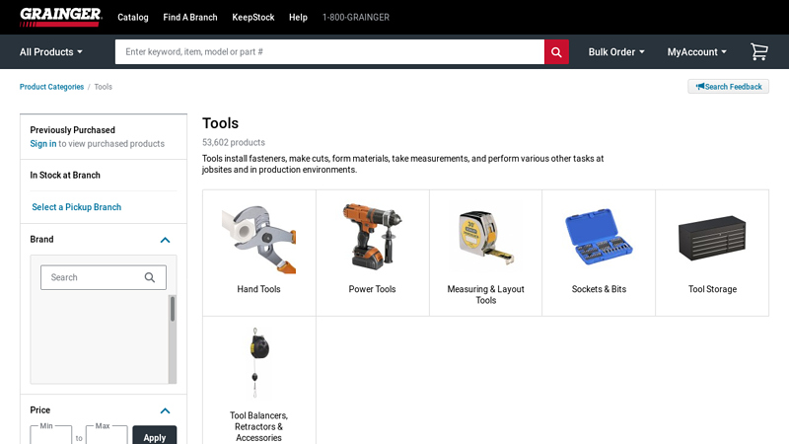Click the 1-800-GRAINGER phone text
Screen dimensions: 789x444
click(x=356, y=17)
